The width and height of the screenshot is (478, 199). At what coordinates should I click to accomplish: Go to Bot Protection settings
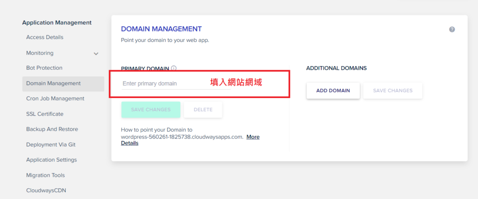(44, 68)
